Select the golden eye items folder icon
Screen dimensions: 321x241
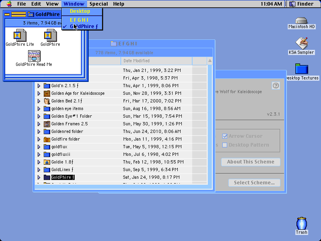point(47,108)
